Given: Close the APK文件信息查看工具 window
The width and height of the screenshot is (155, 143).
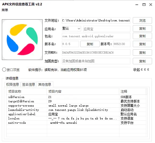Looking at the screenshot, I should 151,5.
